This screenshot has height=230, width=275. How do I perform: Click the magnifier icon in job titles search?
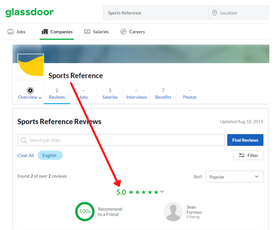click(x=24, y=140)
